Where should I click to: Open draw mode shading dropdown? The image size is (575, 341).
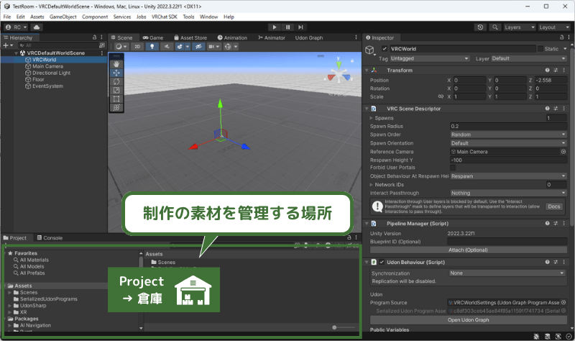coord(121,47)
